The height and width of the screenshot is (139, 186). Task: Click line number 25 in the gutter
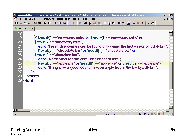[x=20, y=63]
